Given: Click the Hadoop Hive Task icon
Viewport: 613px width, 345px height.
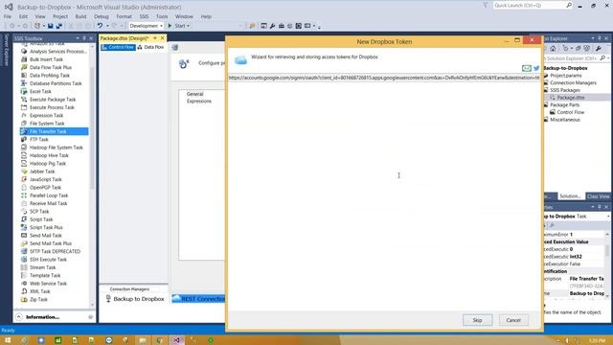Looking at the screenshot, I should coord(24,155).
